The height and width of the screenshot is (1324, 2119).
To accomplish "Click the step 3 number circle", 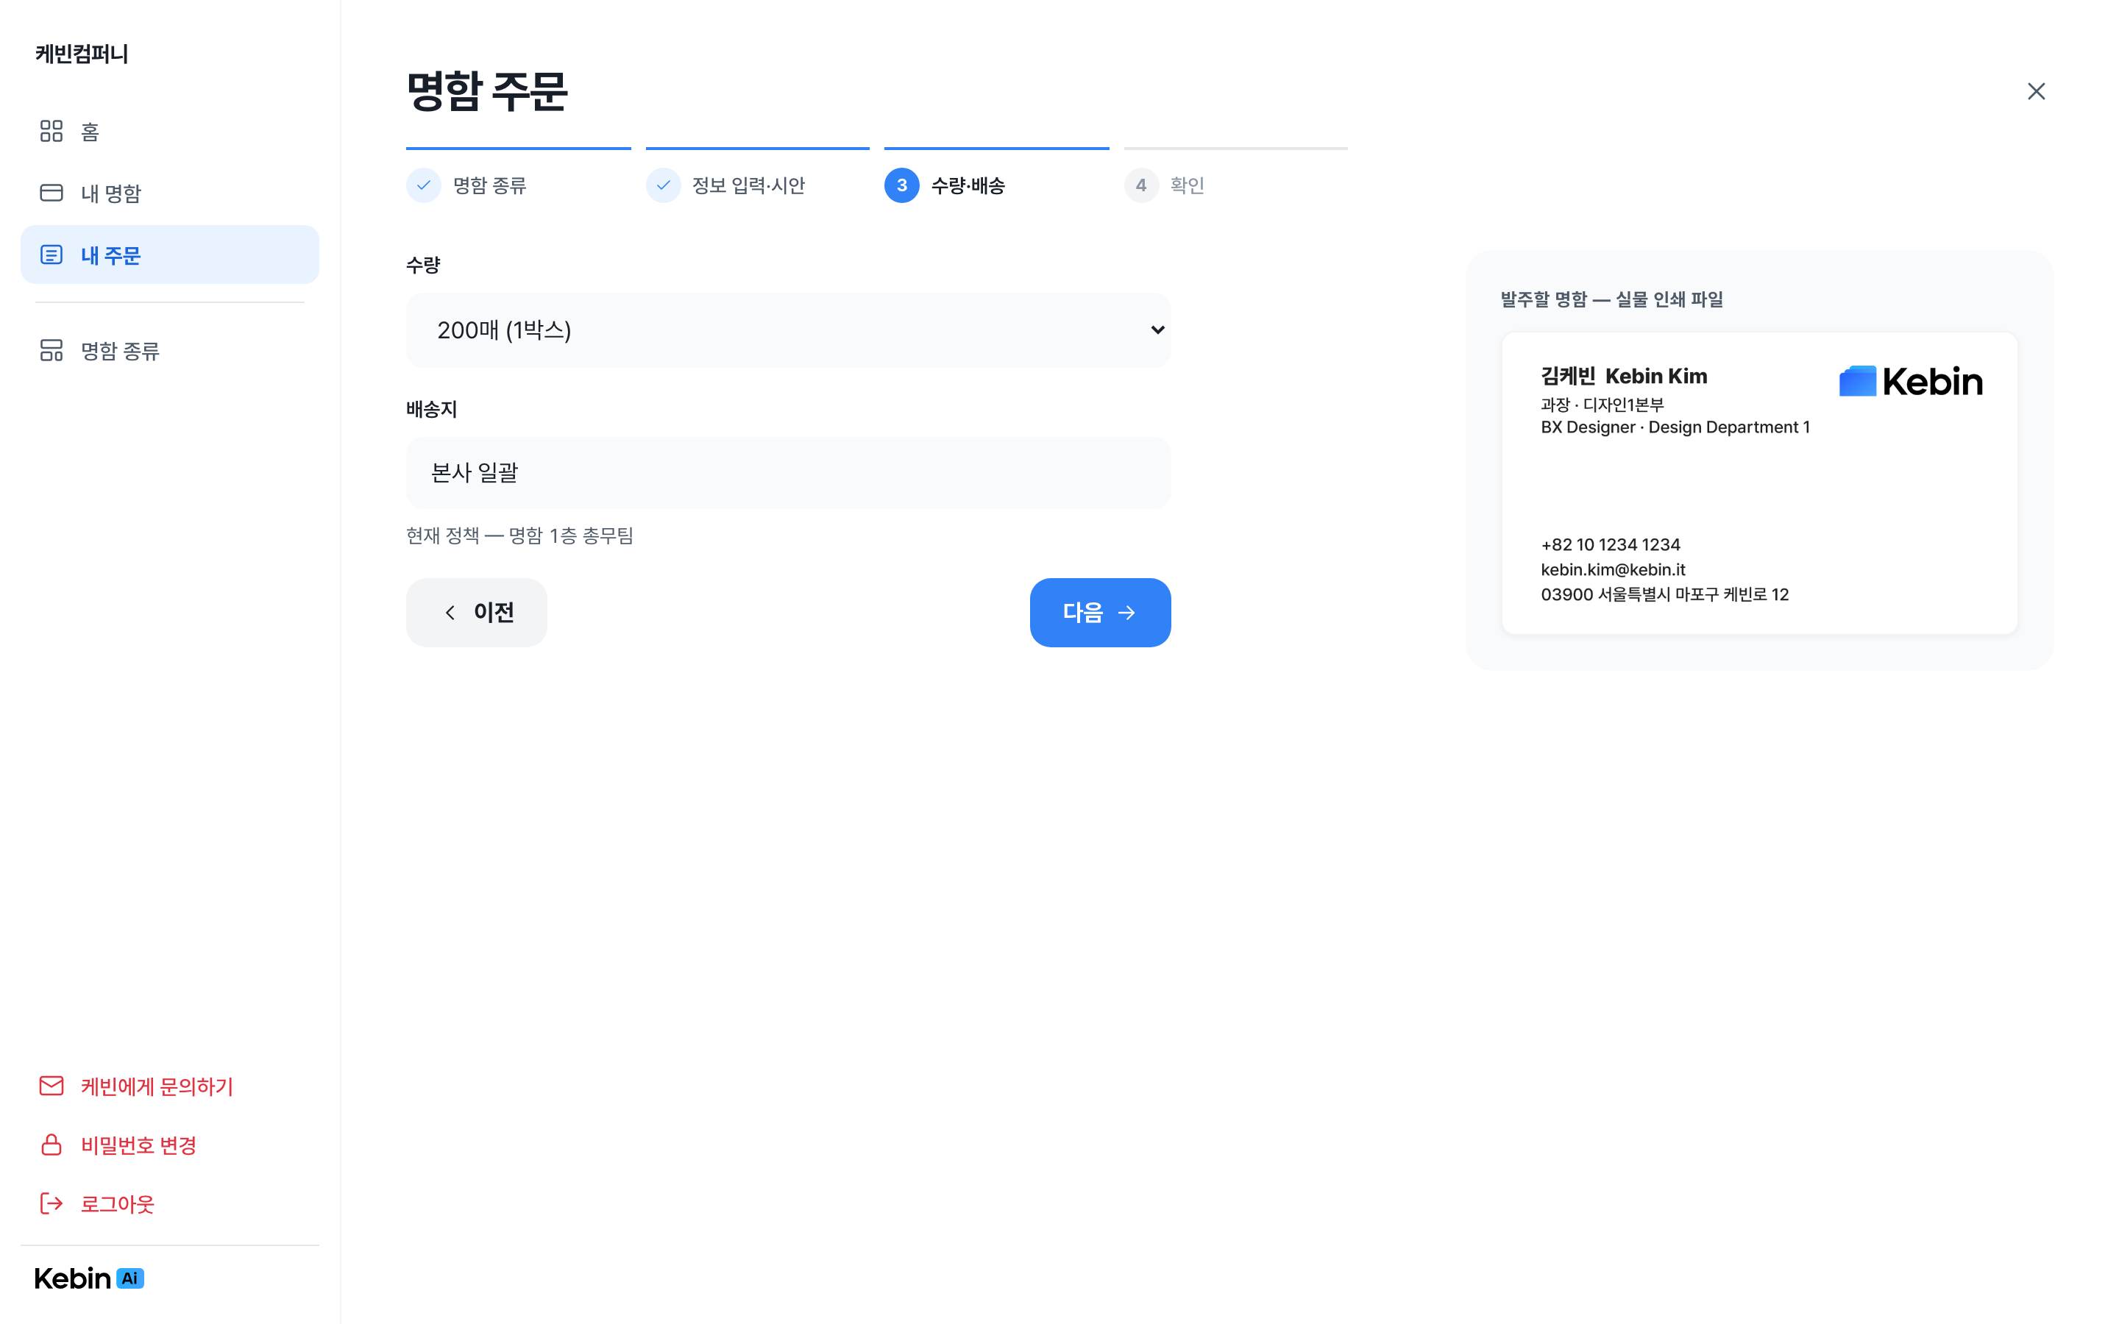I will click(902, 185).
